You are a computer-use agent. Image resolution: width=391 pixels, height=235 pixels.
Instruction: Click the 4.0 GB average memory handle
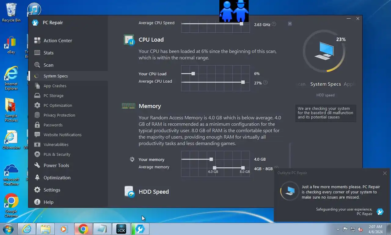(x=214, y=168)
